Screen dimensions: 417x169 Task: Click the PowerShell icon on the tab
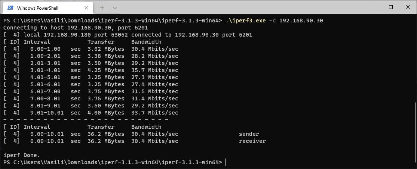coord(10,7)
